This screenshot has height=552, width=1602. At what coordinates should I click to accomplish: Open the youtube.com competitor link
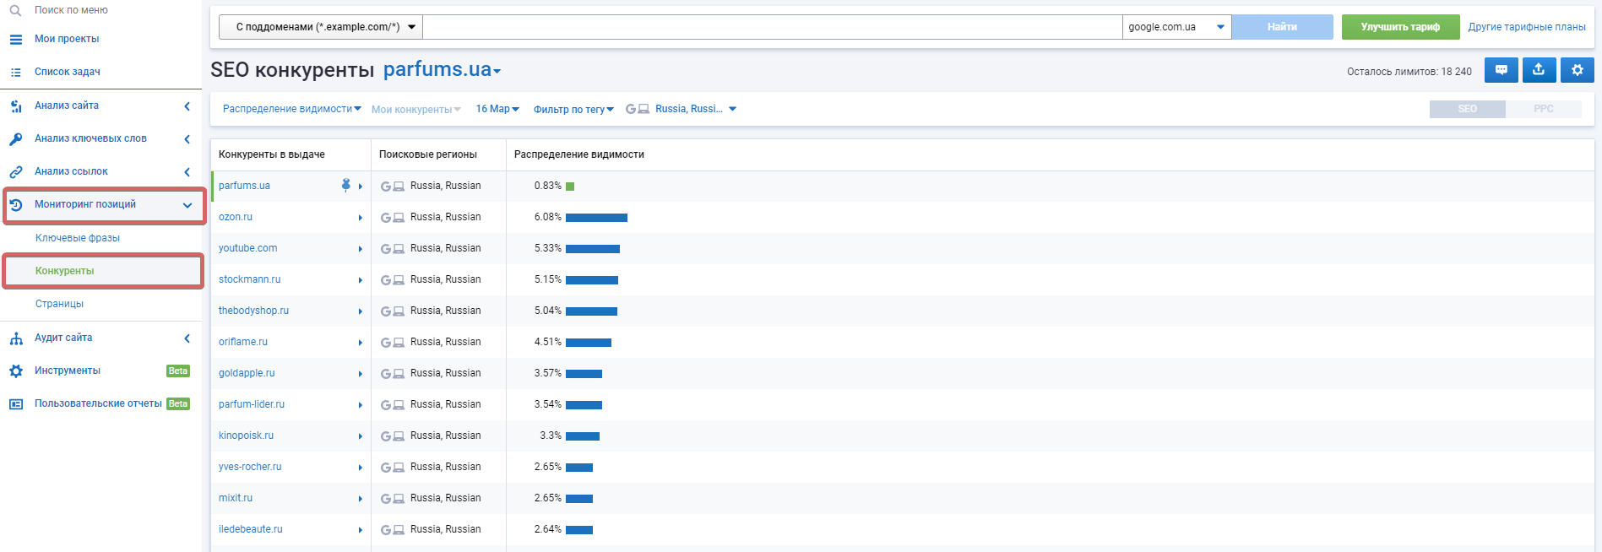tap(247, 248)
